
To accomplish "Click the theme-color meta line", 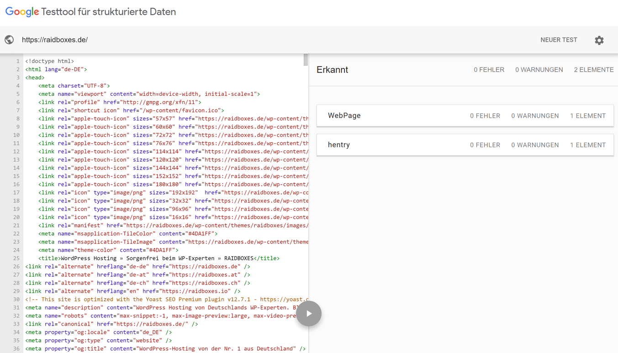I will click(108, 250).
